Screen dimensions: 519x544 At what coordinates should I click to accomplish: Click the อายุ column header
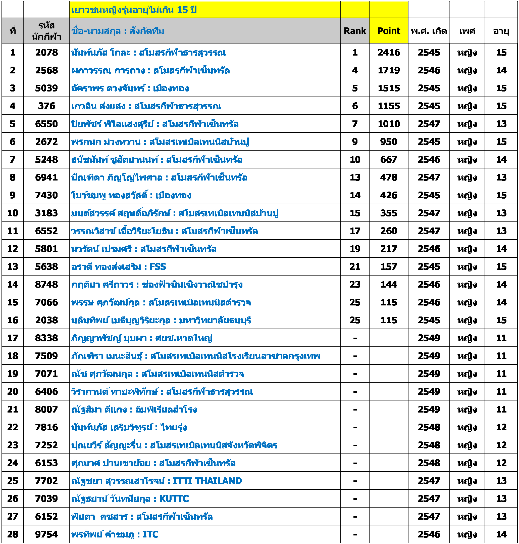pos(501,31)
